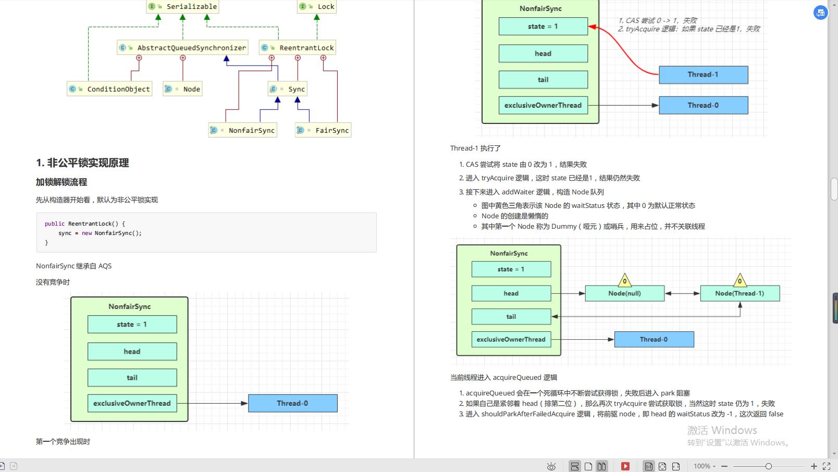
Task: Toggle continuous scrolling page view
Action: pos(576,466)
